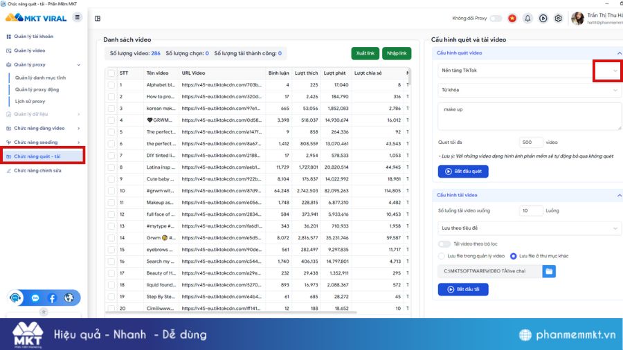
Task: Click the Nhập link button
Action: (x=397, y=53)
